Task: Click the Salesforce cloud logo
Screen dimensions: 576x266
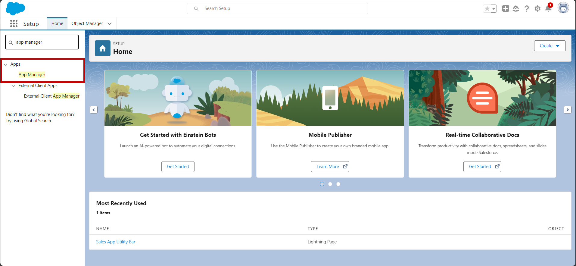Action: pyautogui.click(x=15, y=8)
